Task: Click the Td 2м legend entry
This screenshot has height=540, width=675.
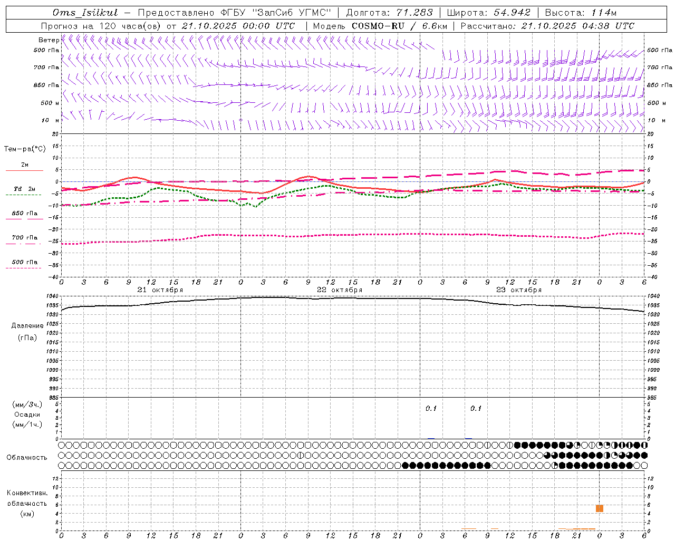Action: pos(24,189)
